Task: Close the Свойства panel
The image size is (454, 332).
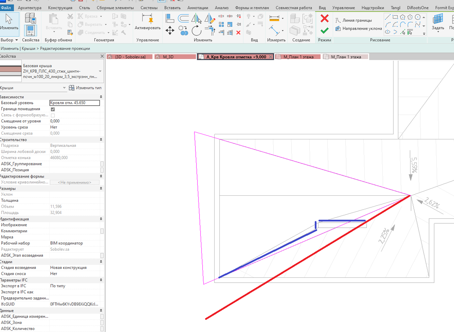Action: [x=102, y=56]
